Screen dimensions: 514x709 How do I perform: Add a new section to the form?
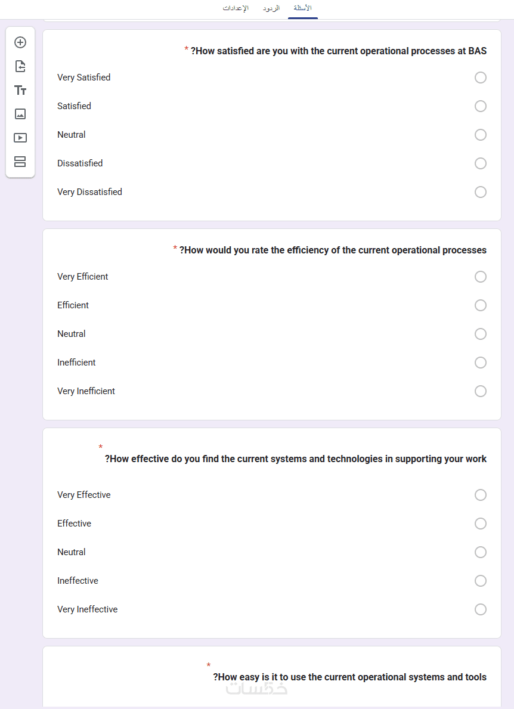tap(20, 162)
